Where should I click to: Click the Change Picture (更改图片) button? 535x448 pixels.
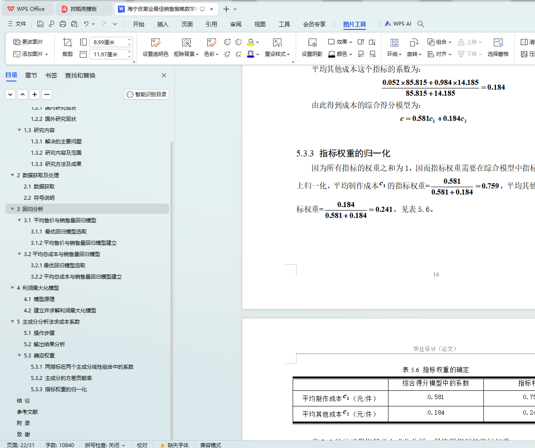click(x=28, y=42)
